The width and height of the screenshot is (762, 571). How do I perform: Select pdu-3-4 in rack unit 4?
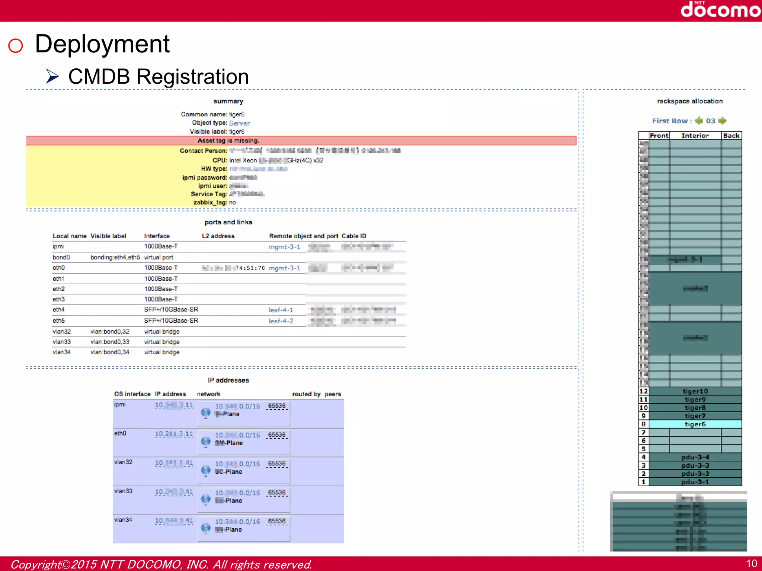click(695, 457)
